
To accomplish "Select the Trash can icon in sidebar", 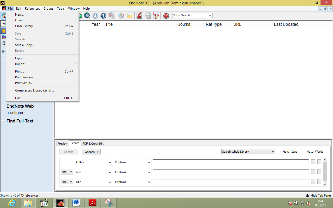I will (x=4, y=43).
